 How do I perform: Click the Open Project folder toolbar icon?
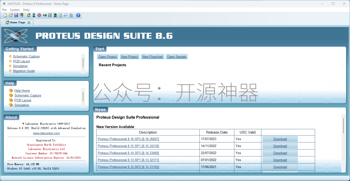(x=11, y=15)
